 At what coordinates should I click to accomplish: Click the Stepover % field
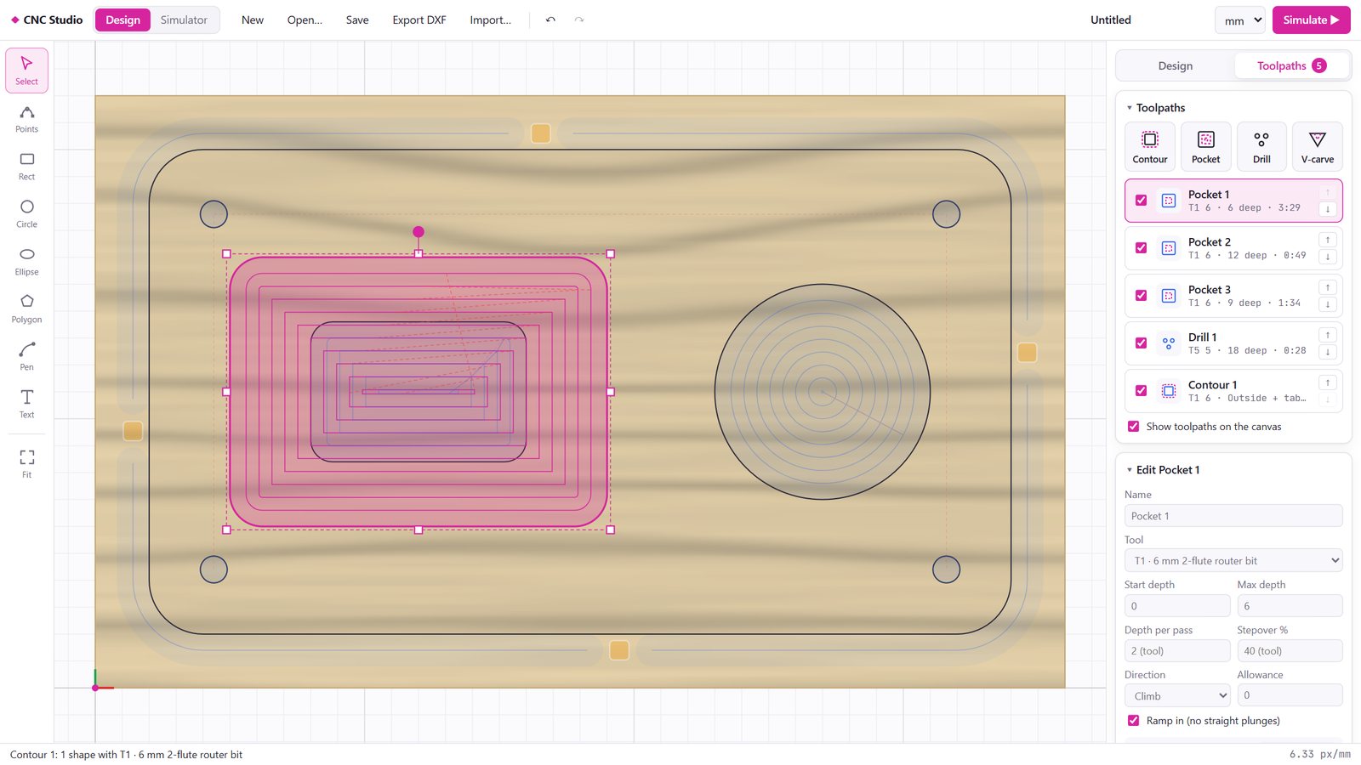coord(1290,651)
